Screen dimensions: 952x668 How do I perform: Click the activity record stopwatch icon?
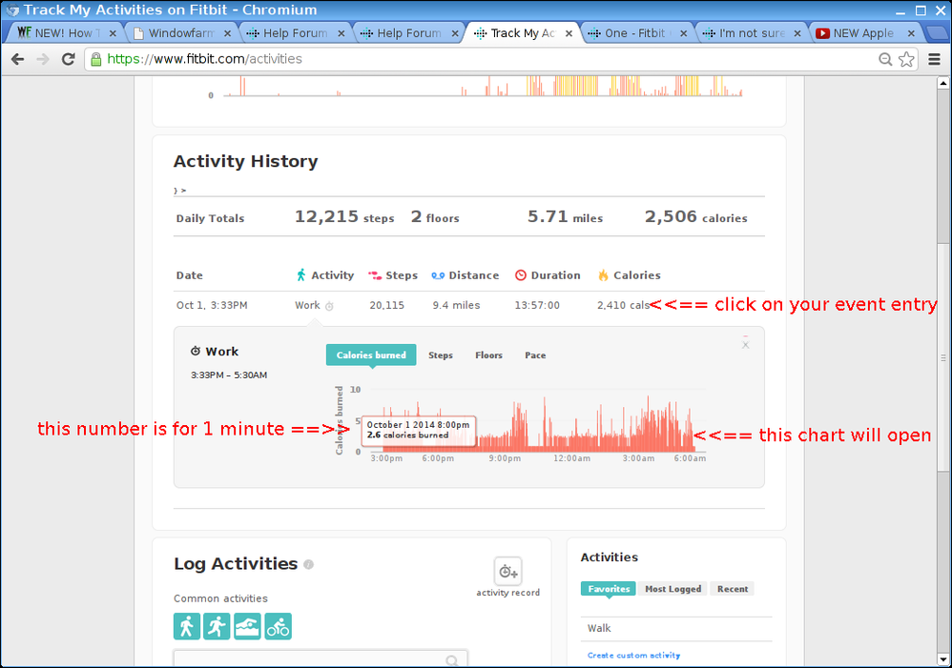(507, 571)
